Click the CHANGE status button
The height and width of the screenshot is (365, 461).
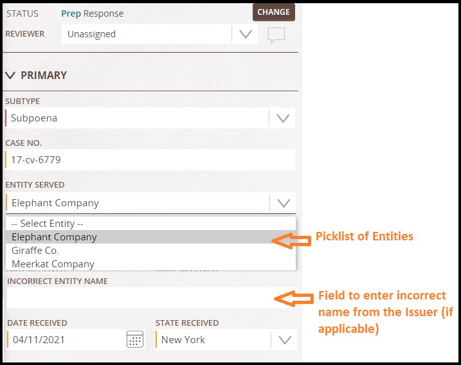pyautogui.click(x=274, y=12)
